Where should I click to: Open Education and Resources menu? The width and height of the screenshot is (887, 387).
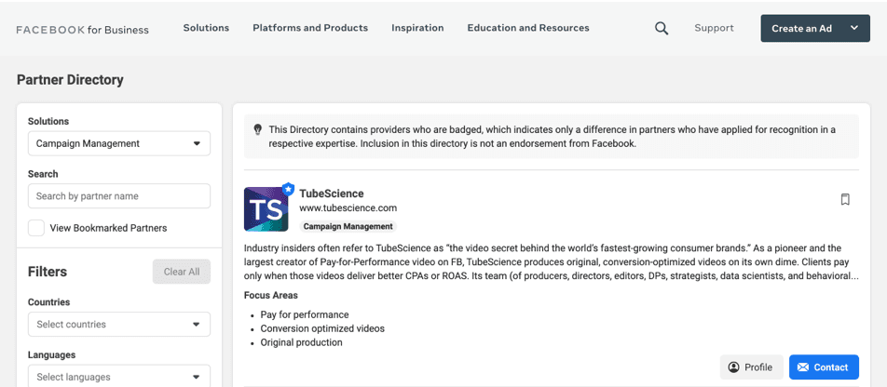pyautogui.click(x=527, y=28)
